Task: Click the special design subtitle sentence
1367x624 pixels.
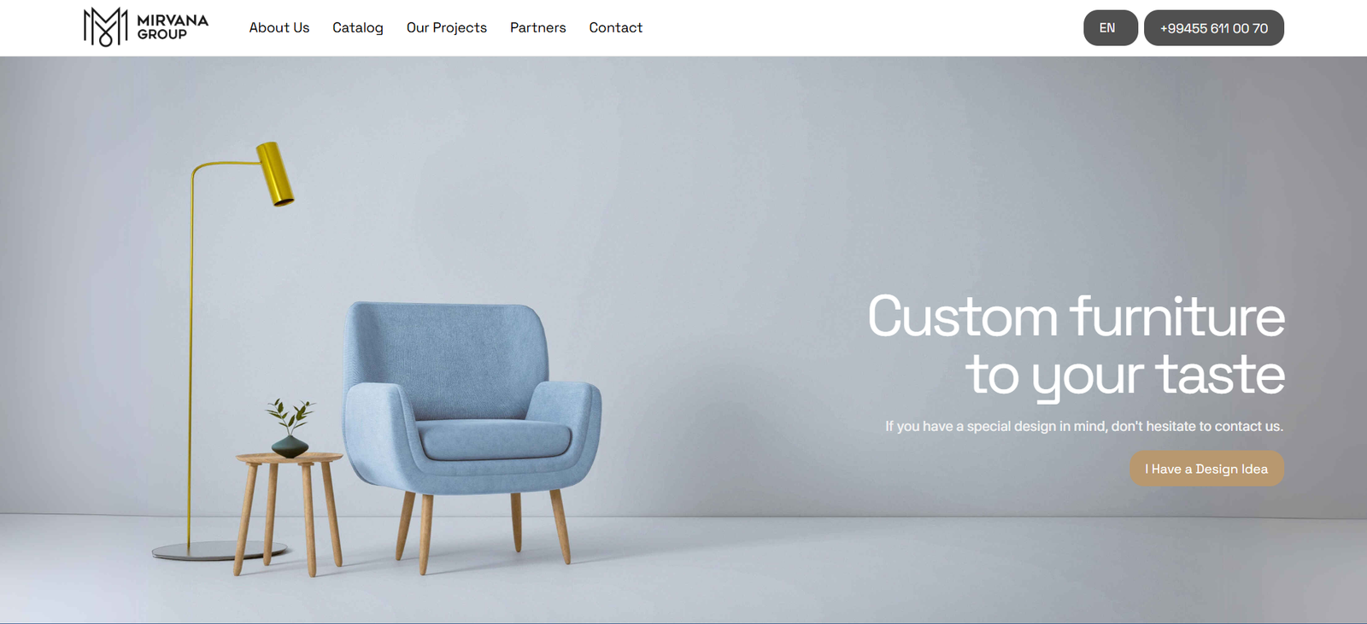Action: (x=1084, y=426)
